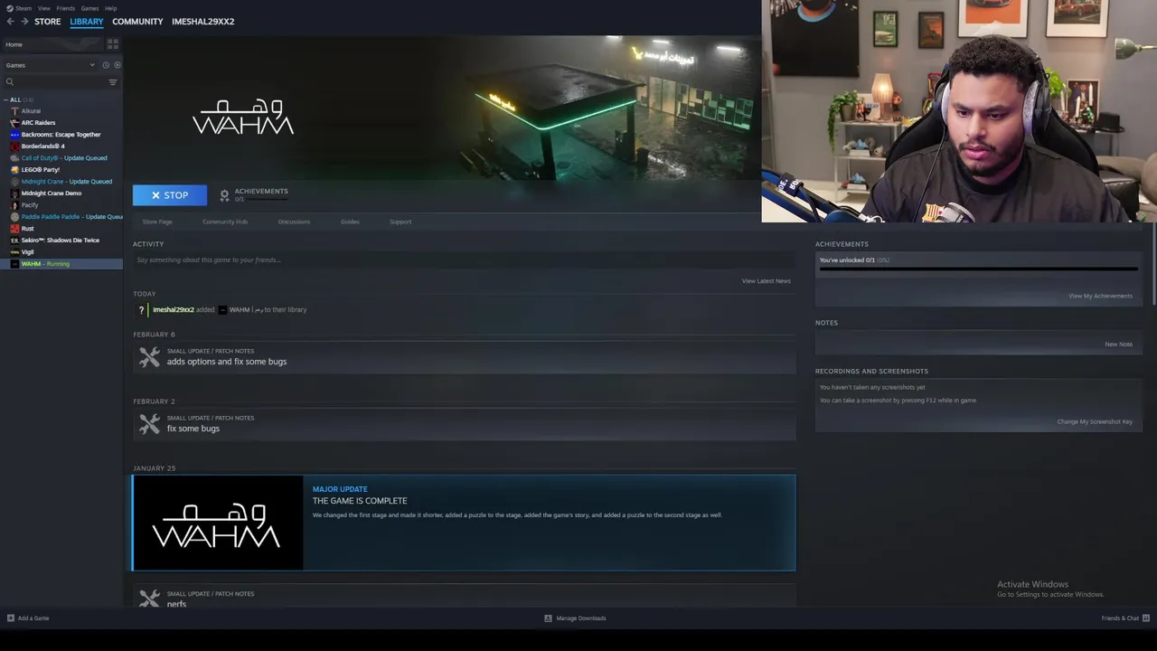Click Manage Downloads icon
The width and height of the screenshot is (1157, 651).
548,618
